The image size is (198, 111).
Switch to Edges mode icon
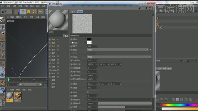[x=2, y=50]
